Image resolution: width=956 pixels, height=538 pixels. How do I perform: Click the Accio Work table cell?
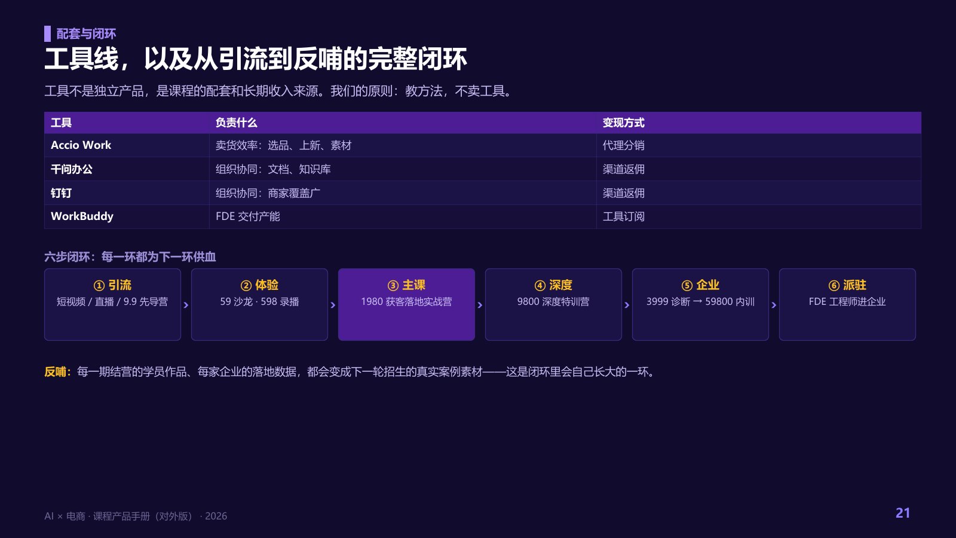(127, 145)
